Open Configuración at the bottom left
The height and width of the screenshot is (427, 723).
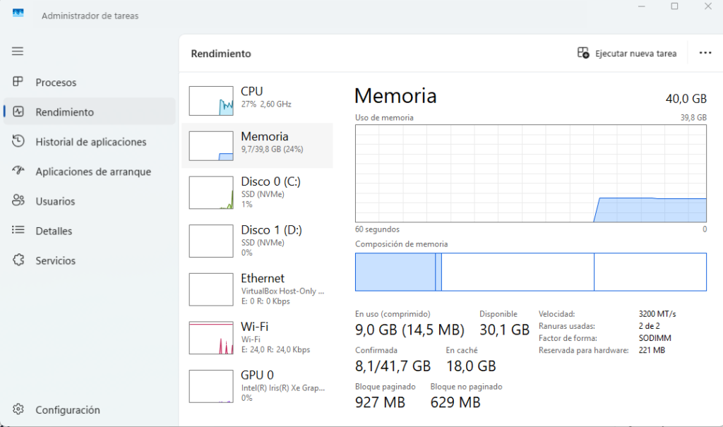[18, 409]
